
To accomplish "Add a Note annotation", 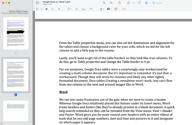I will click(91, 9).
